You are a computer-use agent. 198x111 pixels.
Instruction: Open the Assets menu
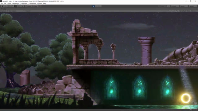click(9, 3)
